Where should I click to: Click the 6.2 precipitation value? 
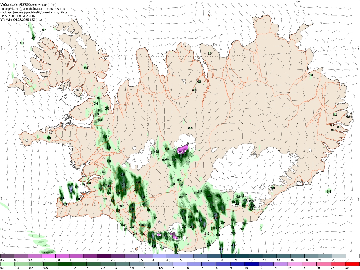[221, 249]
